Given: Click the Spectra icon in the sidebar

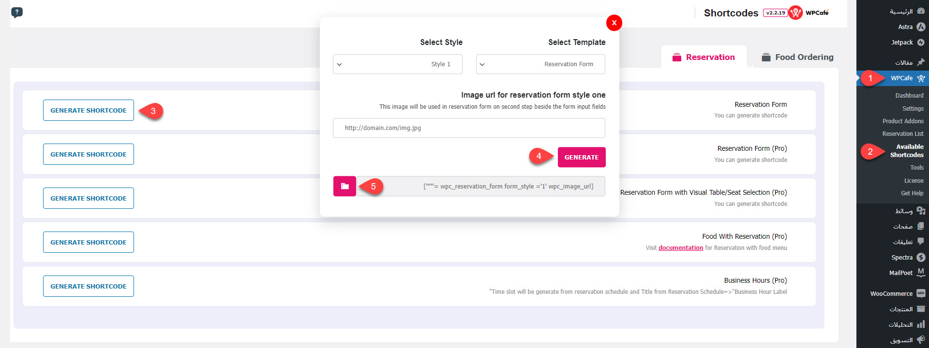Looking at the screenshot, I should 921,258.
